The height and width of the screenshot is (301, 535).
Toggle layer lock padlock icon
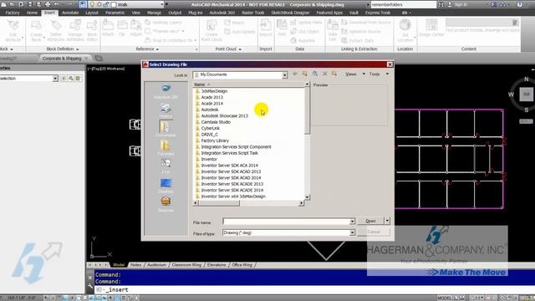click(x=106, y=4)
